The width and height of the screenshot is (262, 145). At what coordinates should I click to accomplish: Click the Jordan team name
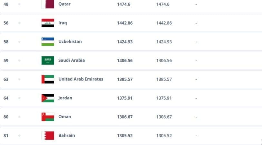65,98
